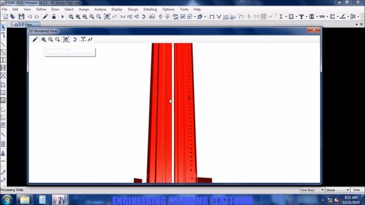
Task: Click zoom out icon in Rendered View toolbar
Action: (58, 39)
